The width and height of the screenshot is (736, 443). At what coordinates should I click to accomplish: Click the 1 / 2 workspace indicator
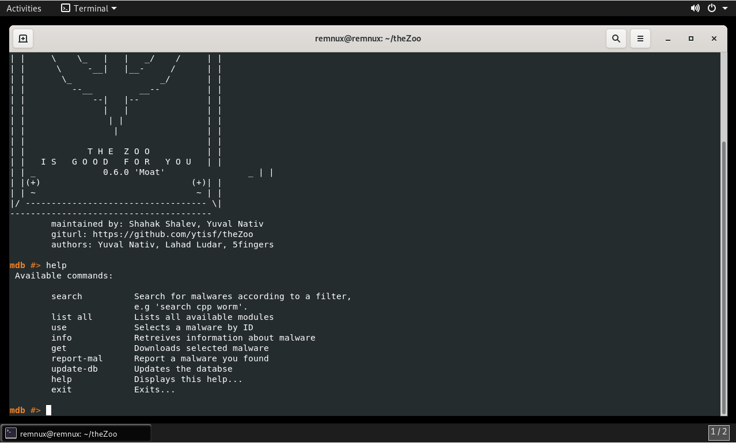[x=719, y=431]
